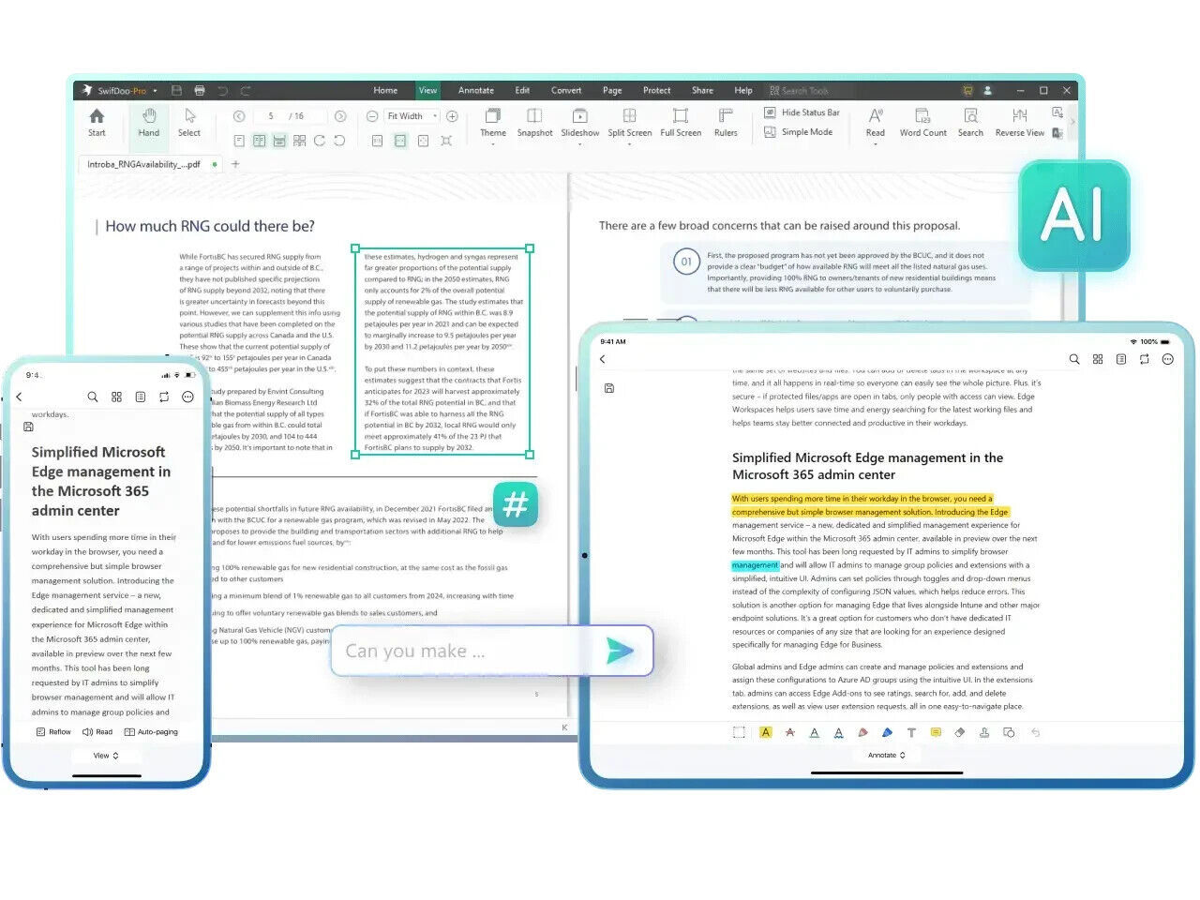Open the Home menu tab
Viewport: 1200px width, 900px height.
click(385, 91)
